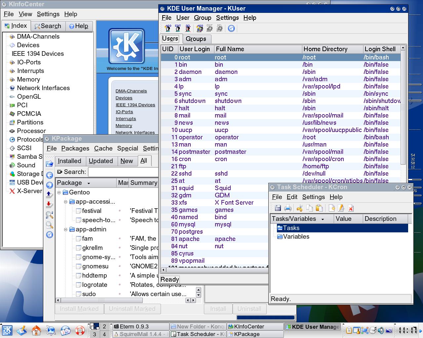
Task: Click the Add group icon in KUser
Action: coord(200,28)
